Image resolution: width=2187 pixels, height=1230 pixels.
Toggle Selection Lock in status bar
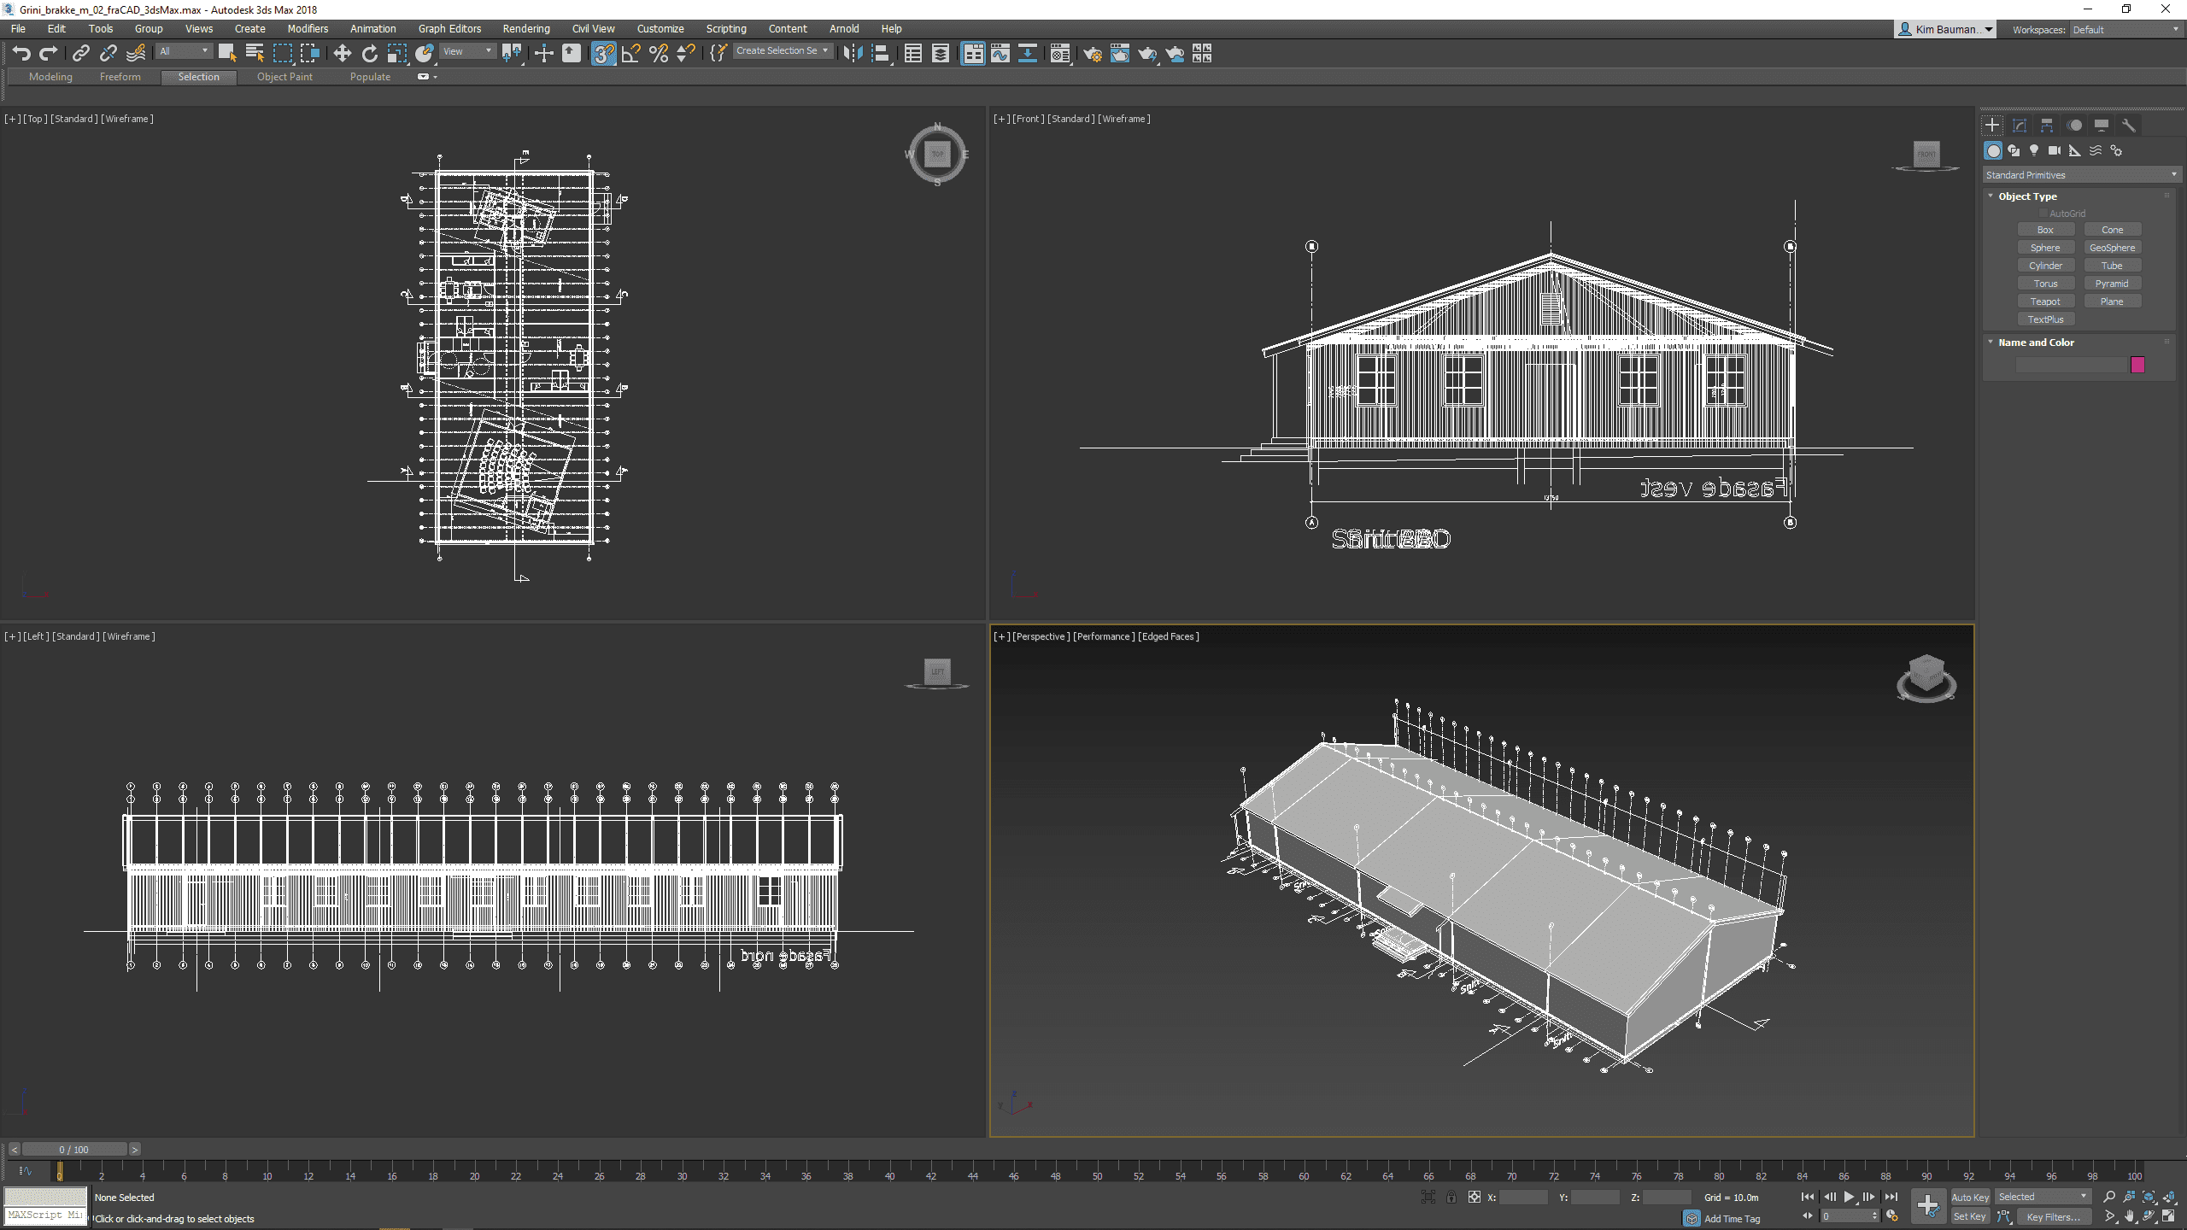[1451, 1197]
